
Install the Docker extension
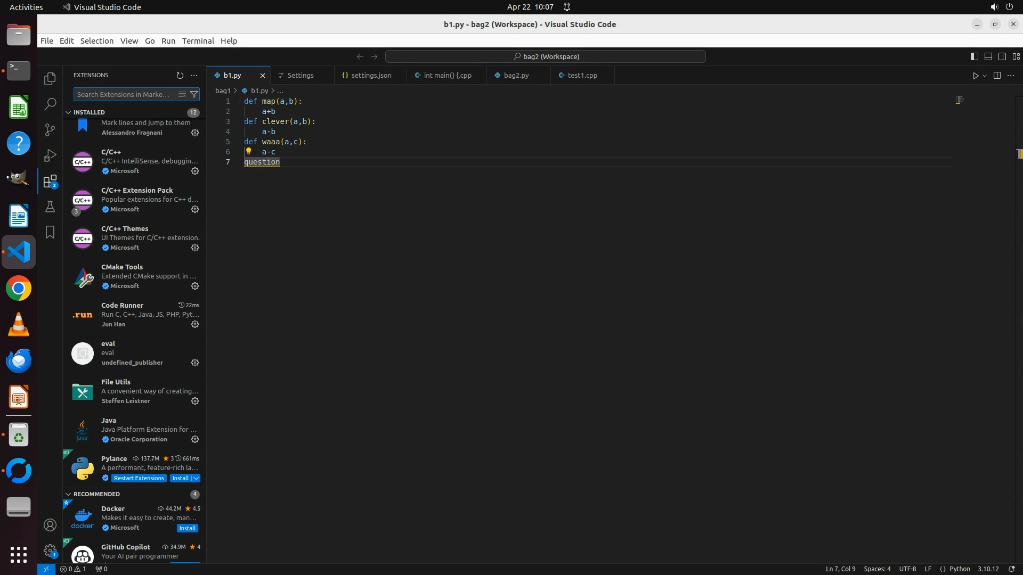point(187,528)
